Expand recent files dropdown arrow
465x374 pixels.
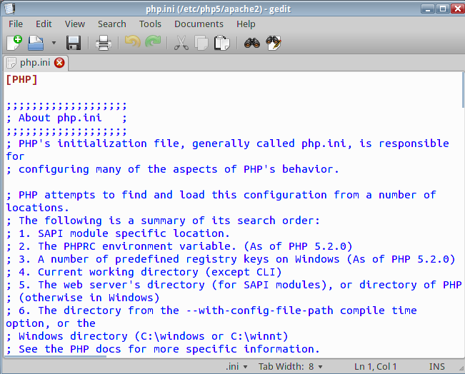click(x=54, y=43)
